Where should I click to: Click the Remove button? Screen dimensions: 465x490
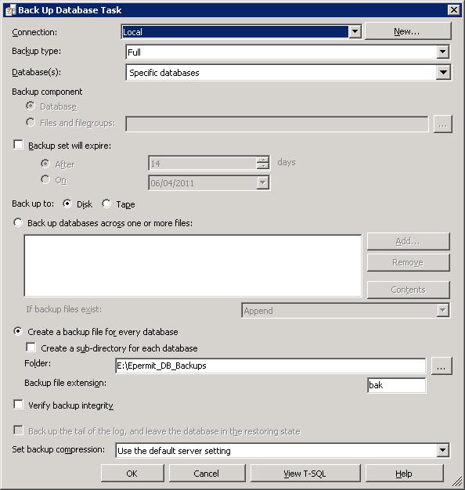tap(408, 262)
